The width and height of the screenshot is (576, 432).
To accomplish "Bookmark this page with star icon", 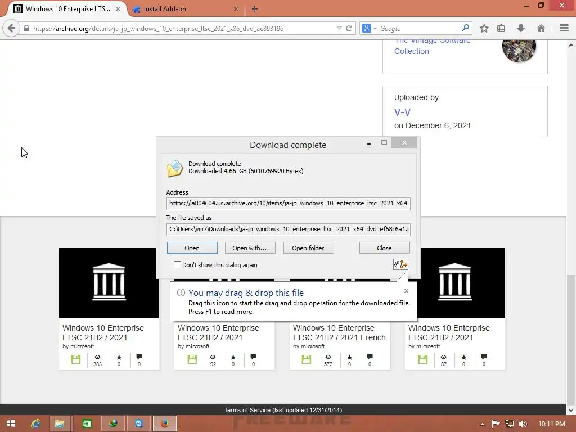I will click(484, 28).
